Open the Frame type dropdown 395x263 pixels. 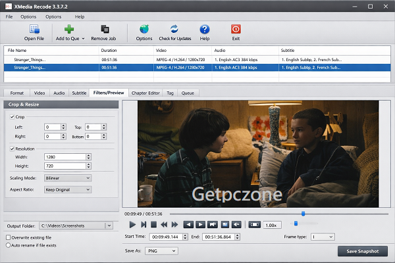tap(323, 237)
